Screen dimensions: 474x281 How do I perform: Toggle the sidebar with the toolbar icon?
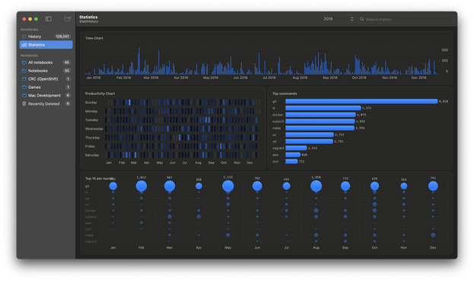49,19
